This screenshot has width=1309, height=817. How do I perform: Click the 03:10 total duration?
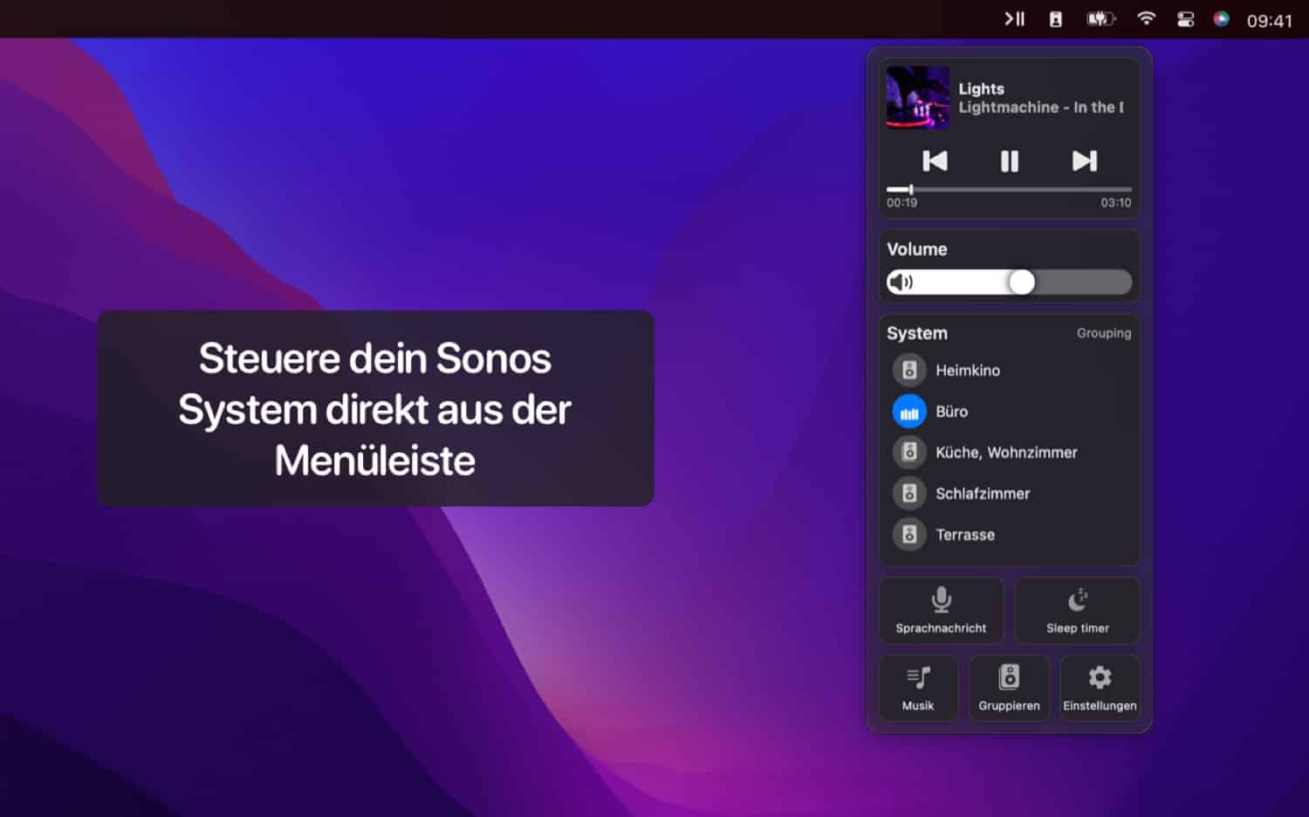(1116, 202)
